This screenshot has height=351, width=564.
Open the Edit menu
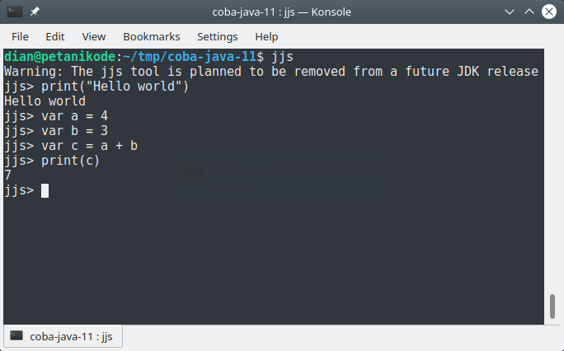click(x=55, y=36)
